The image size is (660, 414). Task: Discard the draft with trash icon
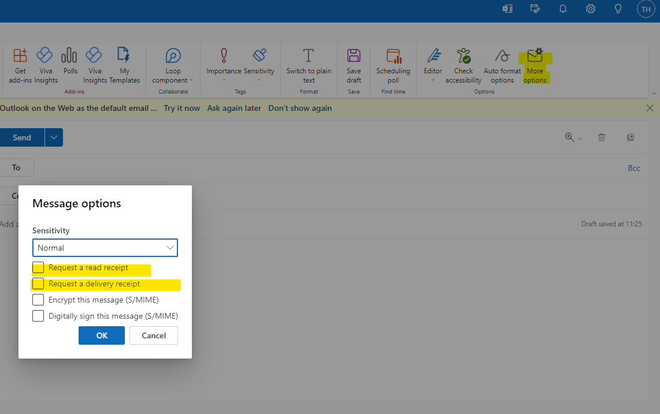coord(602,137)
